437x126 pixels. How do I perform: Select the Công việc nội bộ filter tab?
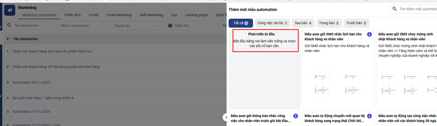tap(272, 23)
